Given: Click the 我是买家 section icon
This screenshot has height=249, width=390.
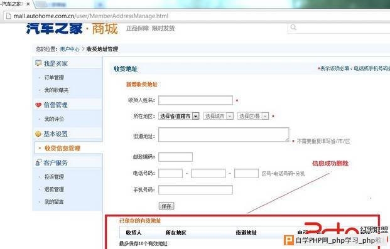Looking at the screenshot, I should click(38, 63).
